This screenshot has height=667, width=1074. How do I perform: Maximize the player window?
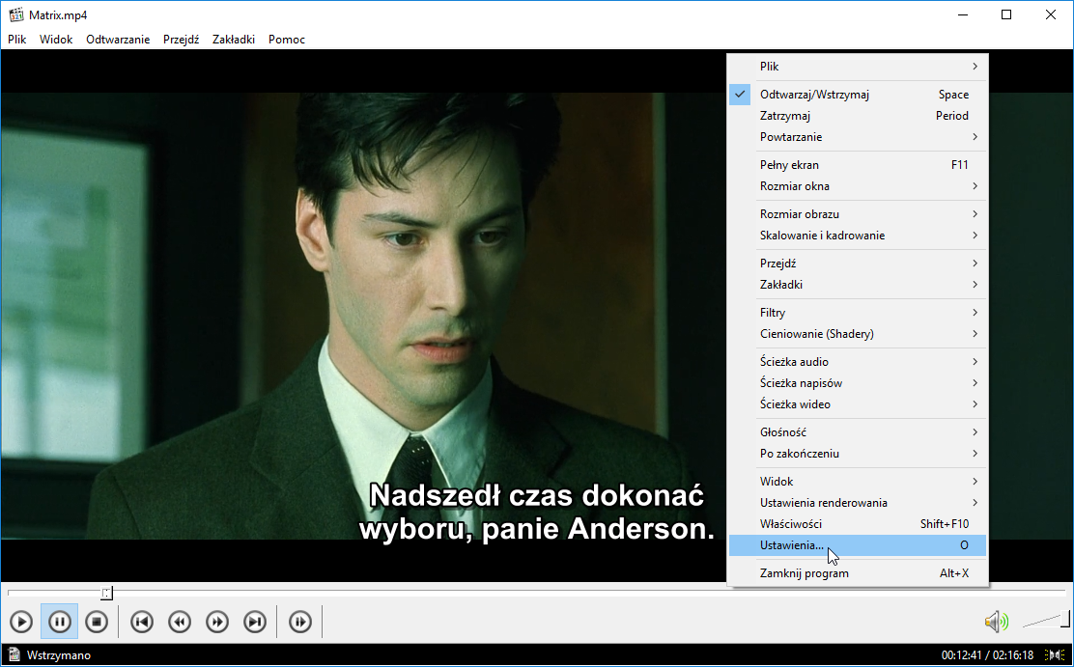coord(1006,15)
